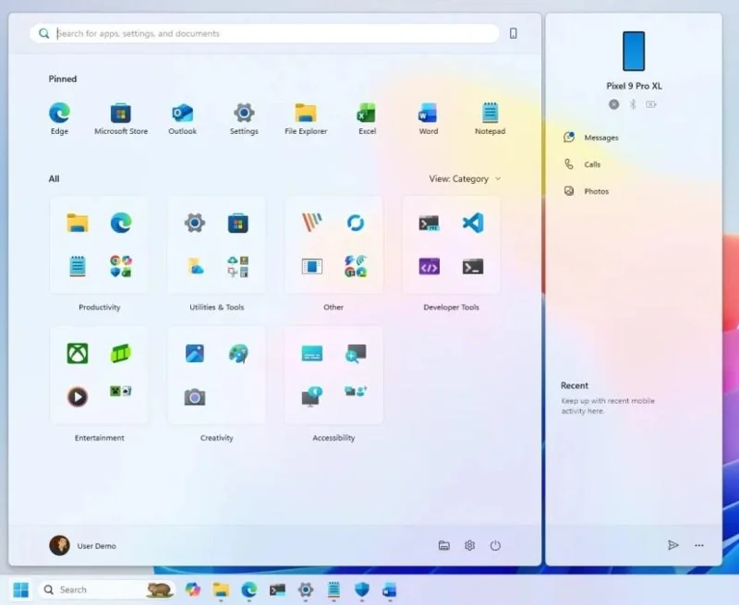The image size is (739, 605).
Task: Open Settings gear beside power button
Action: (469, 546)
